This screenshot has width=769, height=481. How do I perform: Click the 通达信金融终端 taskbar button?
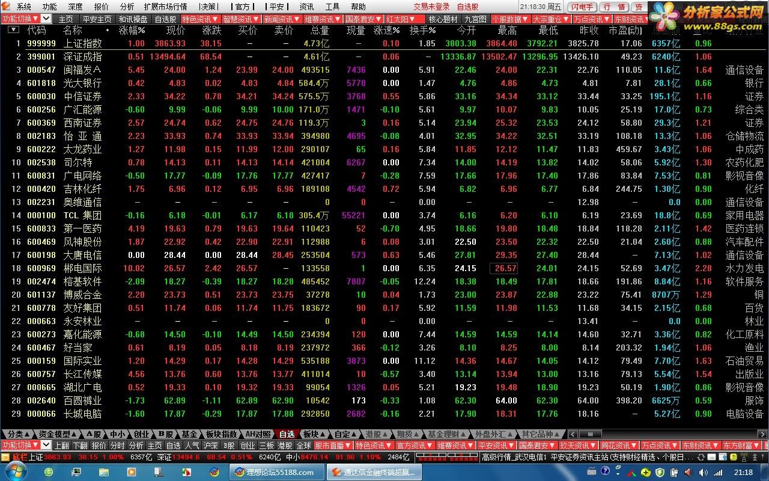click(374, 472)
